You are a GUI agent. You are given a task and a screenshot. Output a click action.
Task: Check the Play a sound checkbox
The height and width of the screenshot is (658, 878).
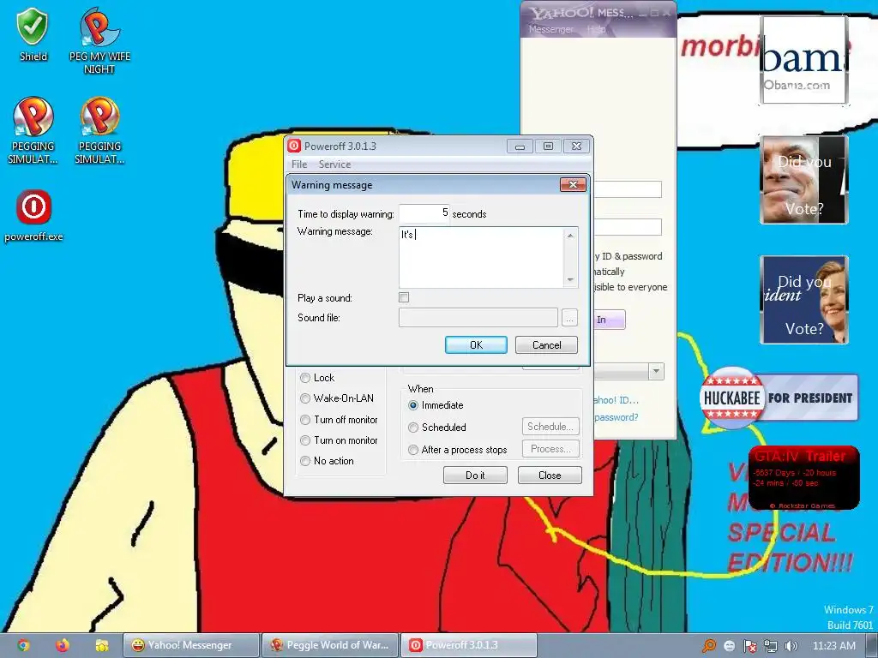tap(404, 297)
